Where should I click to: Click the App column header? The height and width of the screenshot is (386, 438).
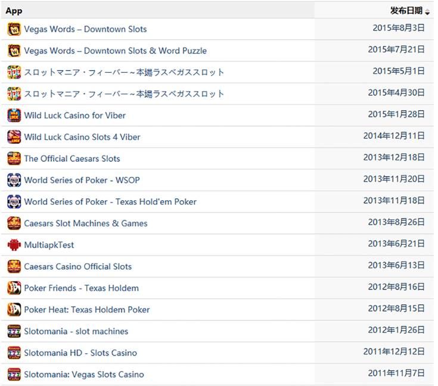14,11
